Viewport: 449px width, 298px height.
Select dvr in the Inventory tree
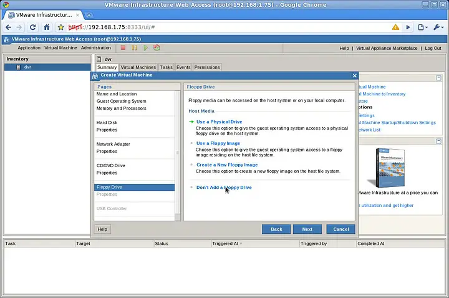click(47, 67)
